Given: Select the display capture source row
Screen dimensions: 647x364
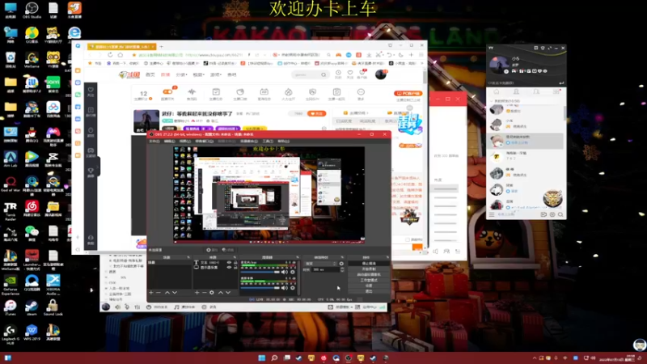Looking at the screenshot, I should pyautogui.click(x=215, y=268).
